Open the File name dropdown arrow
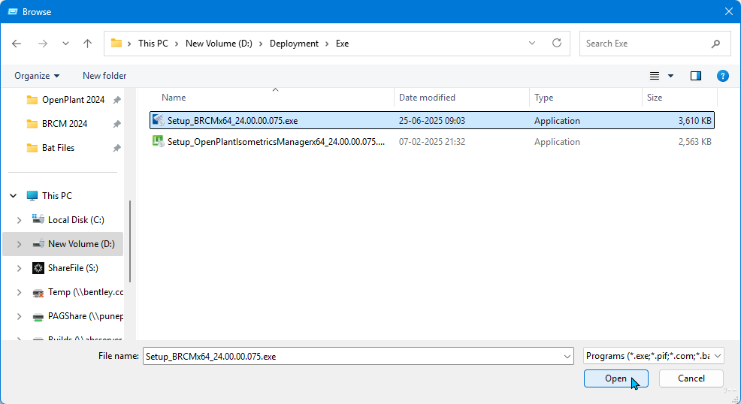Viewport: 741px width, 404px height. [567, 357]
